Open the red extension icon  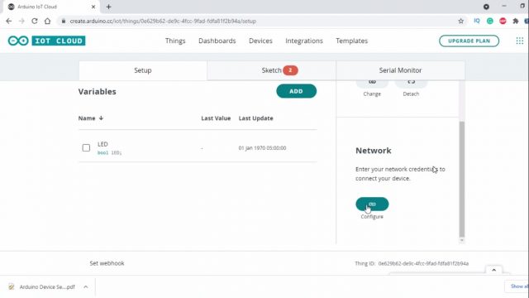point(503,21)
